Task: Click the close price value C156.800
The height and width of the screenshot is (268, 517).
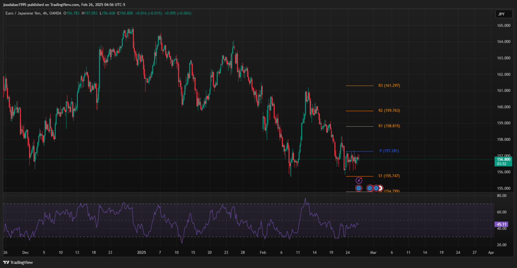Action: [125, 13]
